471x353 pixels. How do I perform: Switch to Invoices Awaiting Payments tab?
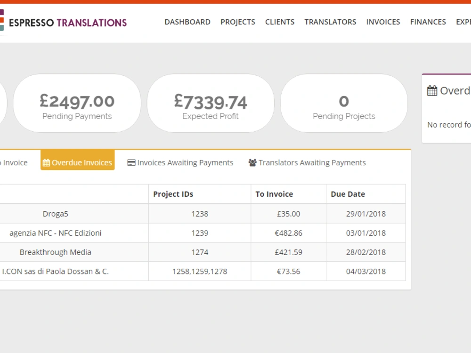[180, 163]
